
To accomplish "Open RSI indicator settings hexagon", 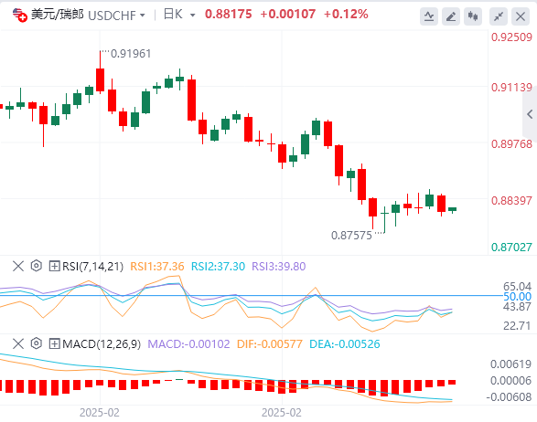I will pyautogui.click(x=37, y=266).
